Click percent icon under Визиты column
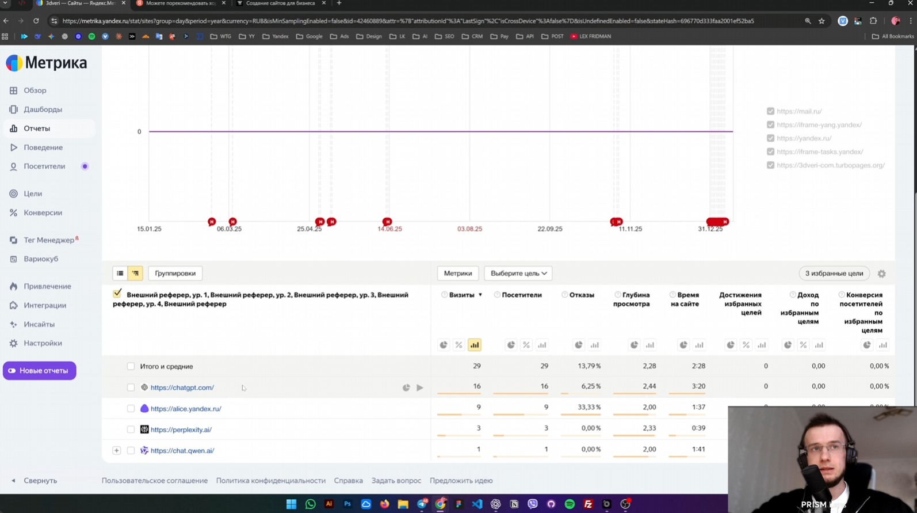The image size is (917, 513). pyautogui.click(x=459, y=345)
